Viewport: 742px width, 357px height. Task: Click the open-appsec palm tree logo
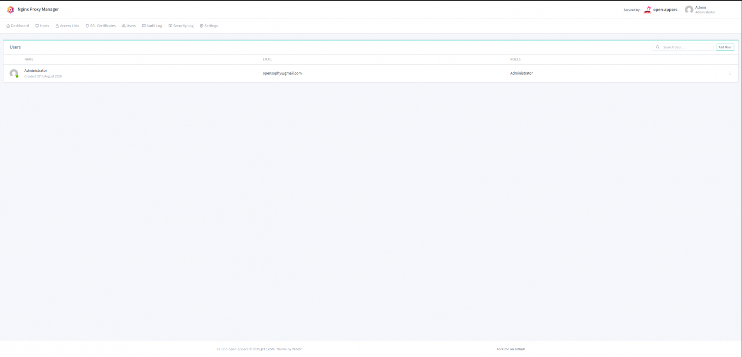[647, 10]
